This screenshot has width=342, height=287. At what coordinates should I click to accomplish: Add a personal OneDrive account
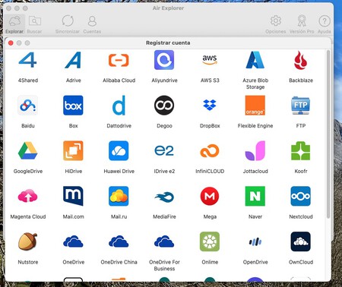click(73, 241)
